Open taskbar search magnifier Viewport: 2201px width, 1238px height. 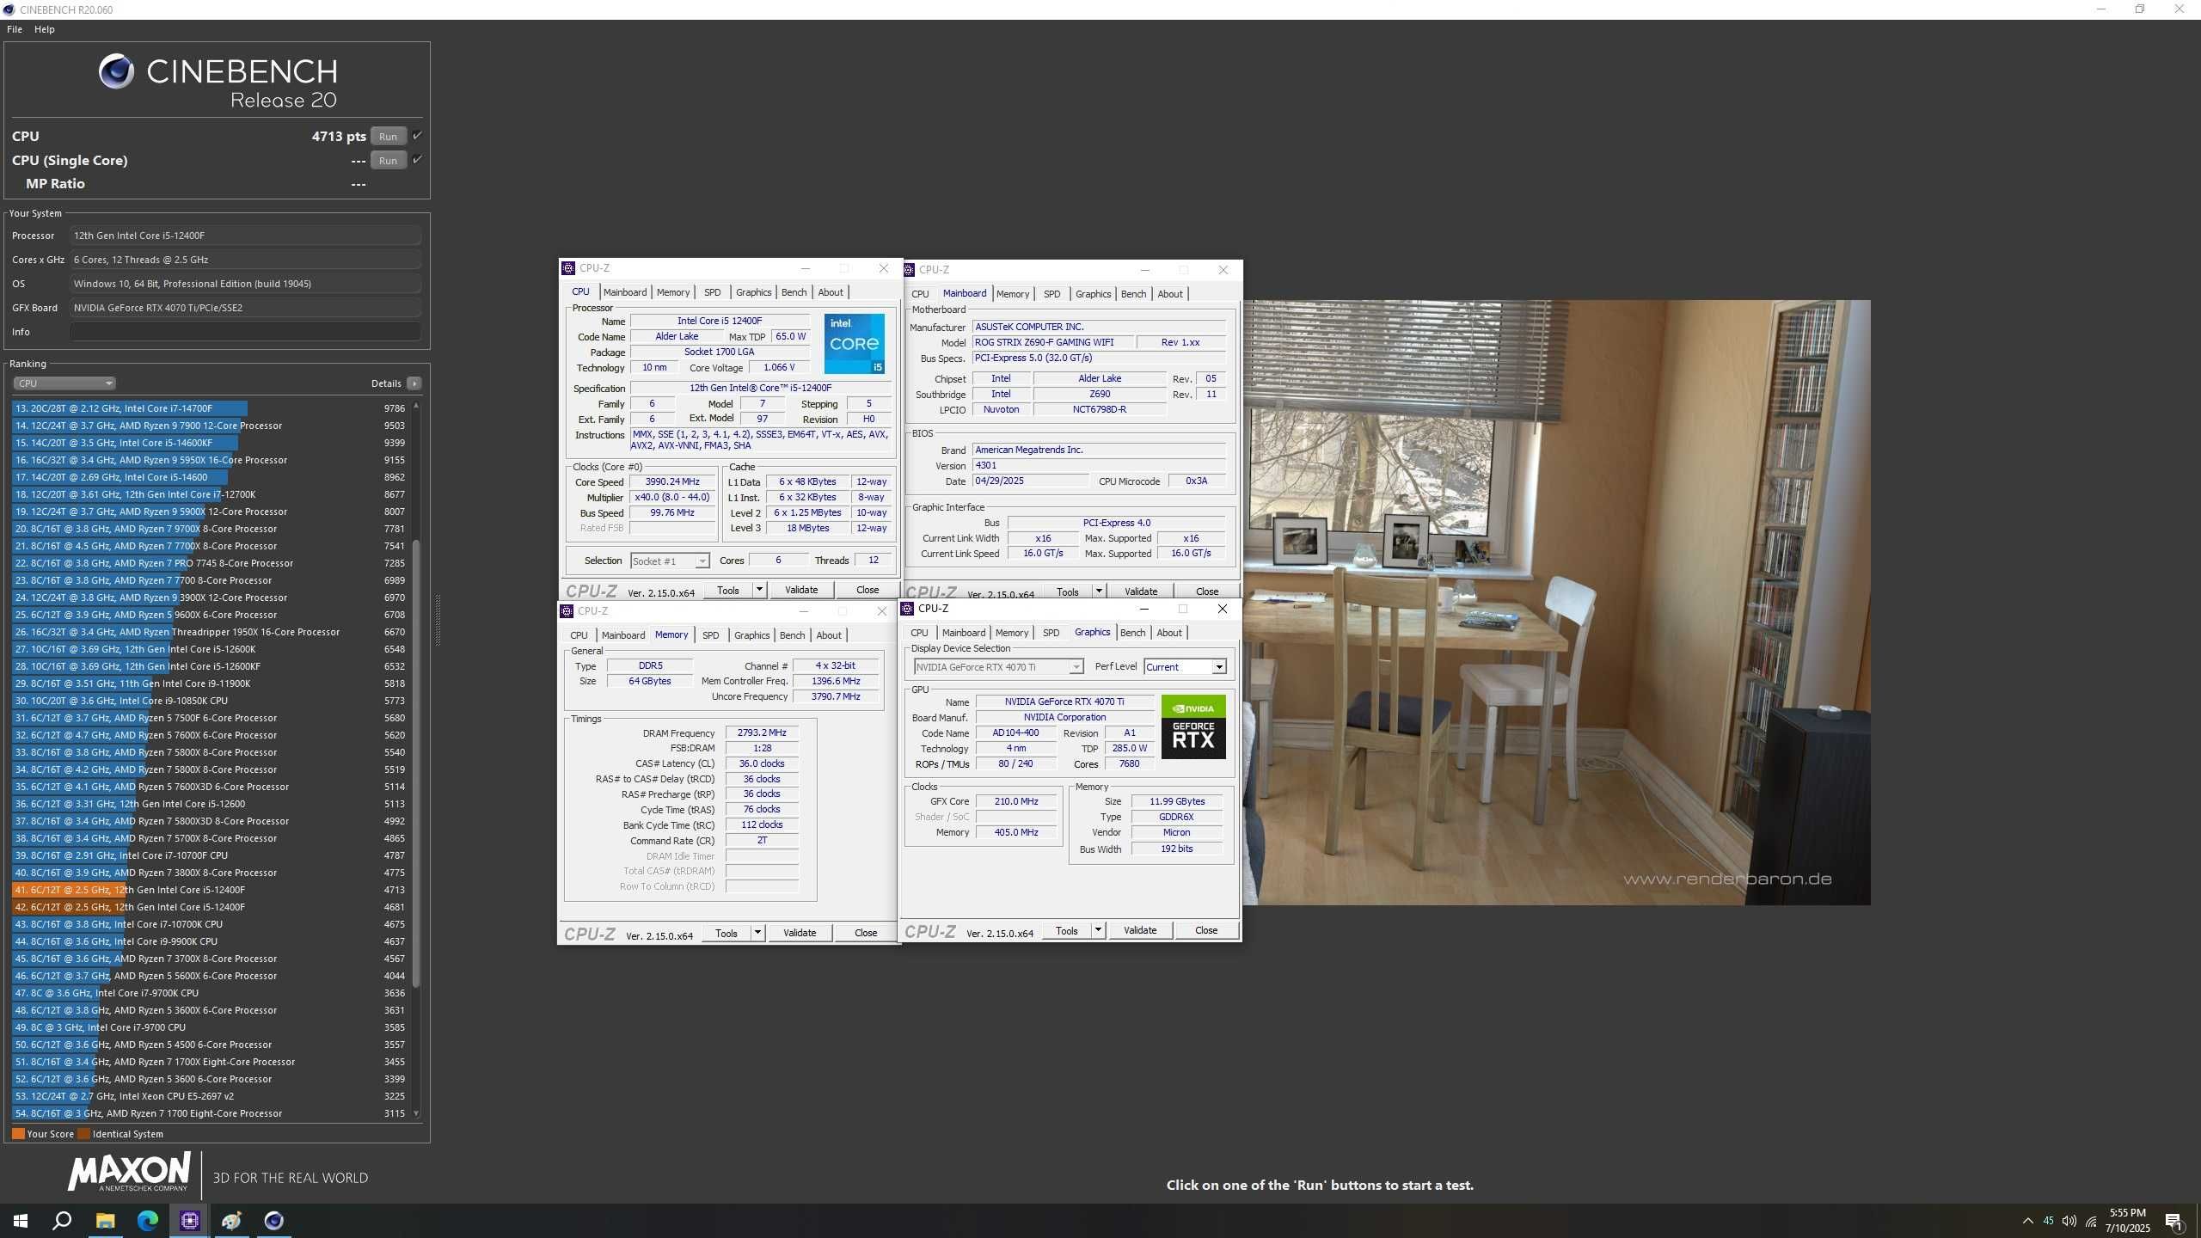62,1220
